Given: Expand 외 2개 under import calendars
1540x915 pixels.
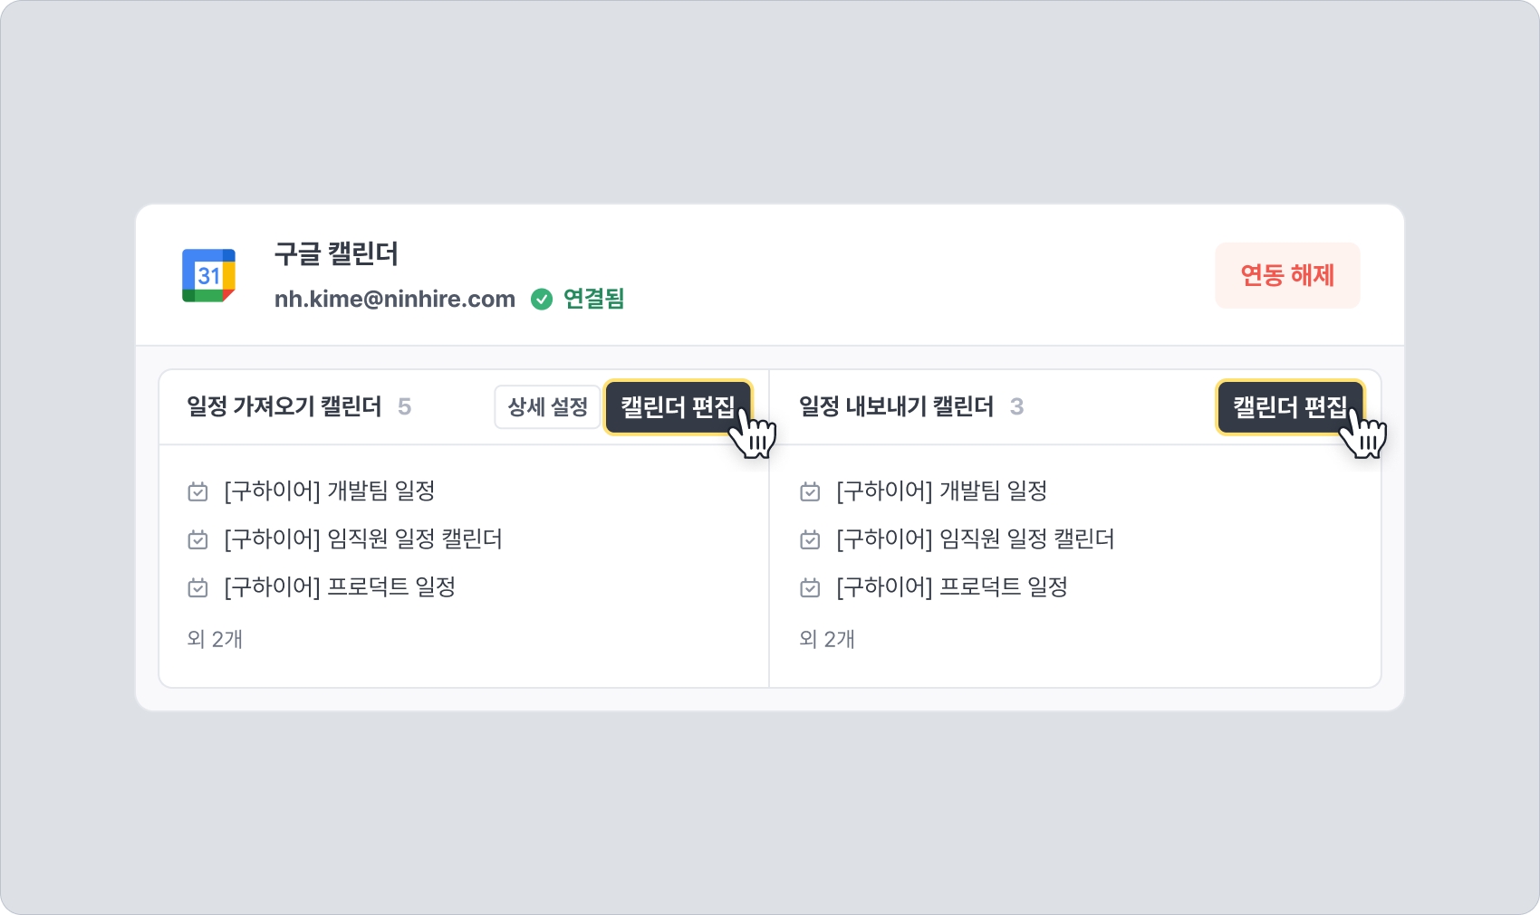Looking at the screenshot, I should pos(215,639).
